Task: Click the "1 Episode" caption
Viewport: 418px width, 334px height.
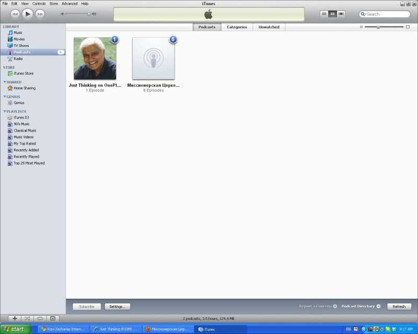Action: point(95,90)
